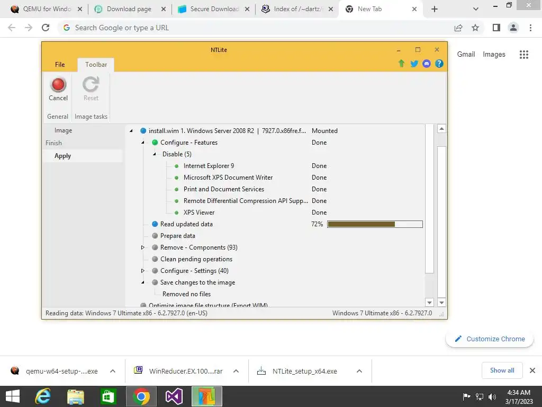Open a new tab with the plus button

click(435, 9)
